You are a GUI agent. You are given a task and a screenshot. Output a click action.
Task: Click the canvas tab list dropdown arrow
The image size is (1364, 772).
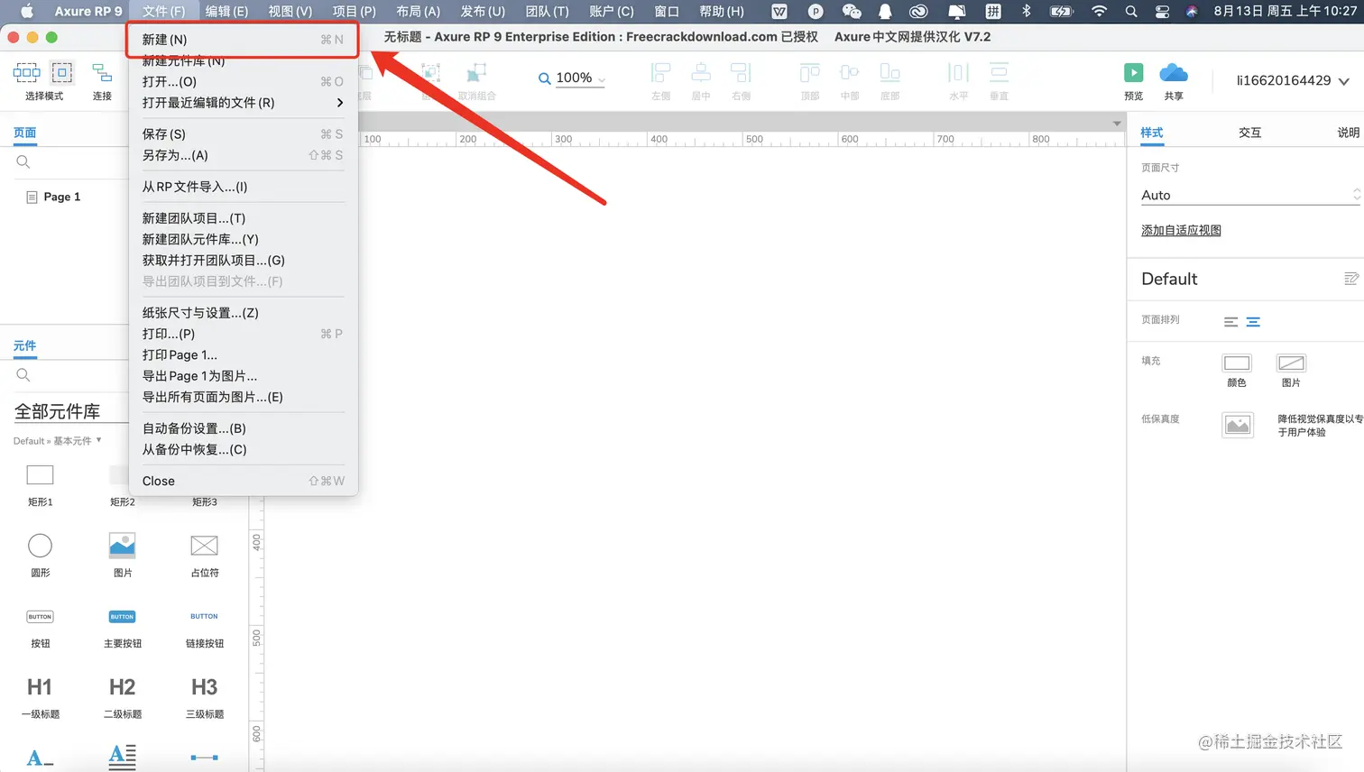tap(1117, 124)
